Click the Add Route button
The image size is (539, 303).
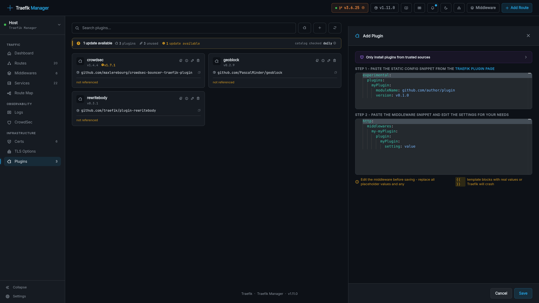tap(517, 8)
